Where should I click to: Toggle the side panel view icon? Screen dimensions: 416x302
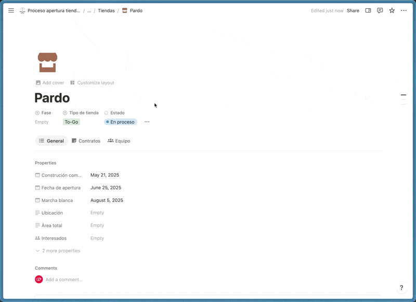[x=368, y=10]
